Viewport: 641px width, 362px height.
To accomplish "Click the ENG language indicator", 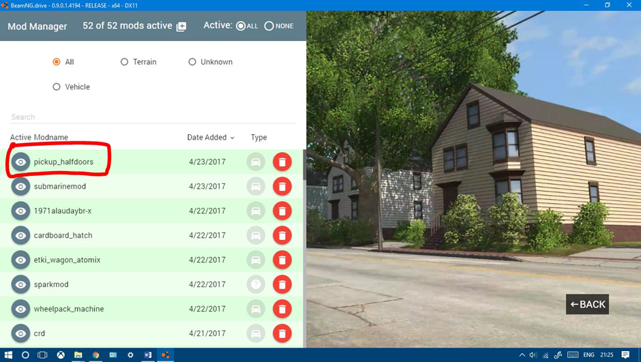I will [x=588, y=355].
